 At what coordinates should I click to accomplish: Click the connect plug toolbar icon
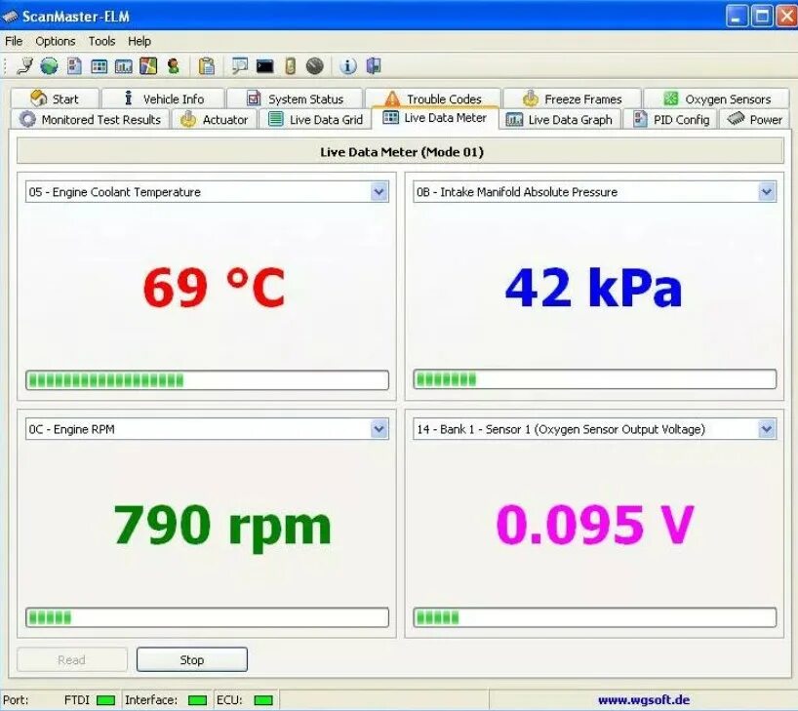coord(24,66)
